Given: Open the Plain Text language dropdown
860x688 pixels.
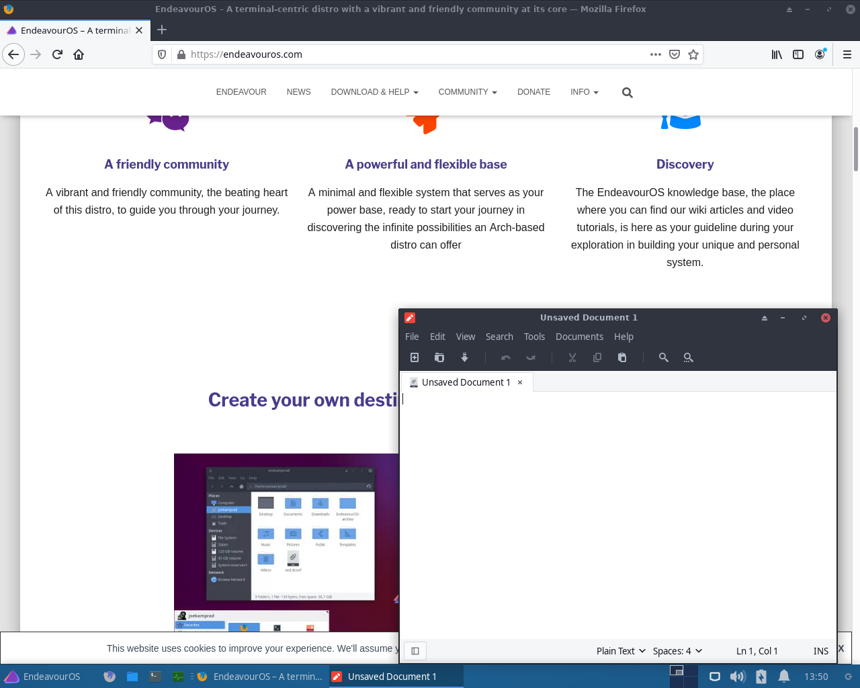Looking at the screenshot, I should (621, 651).
